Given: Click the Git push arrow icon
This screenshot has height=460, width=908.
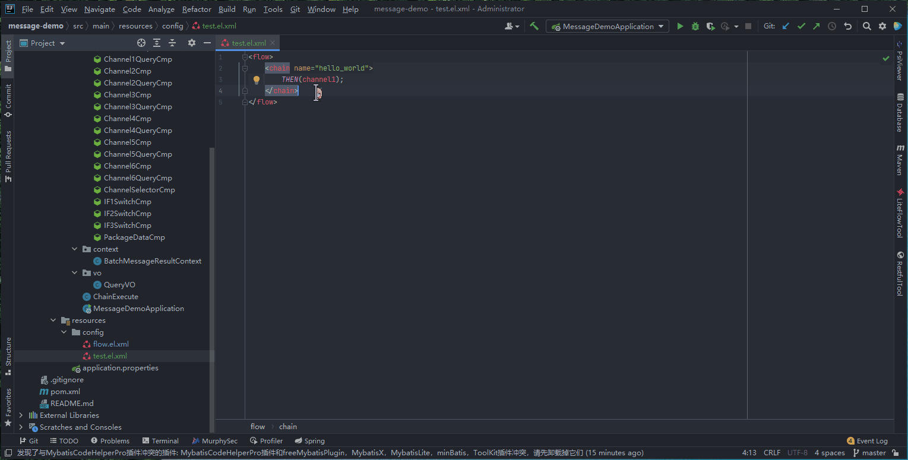Looking at the screenshot, I should 817,26.
